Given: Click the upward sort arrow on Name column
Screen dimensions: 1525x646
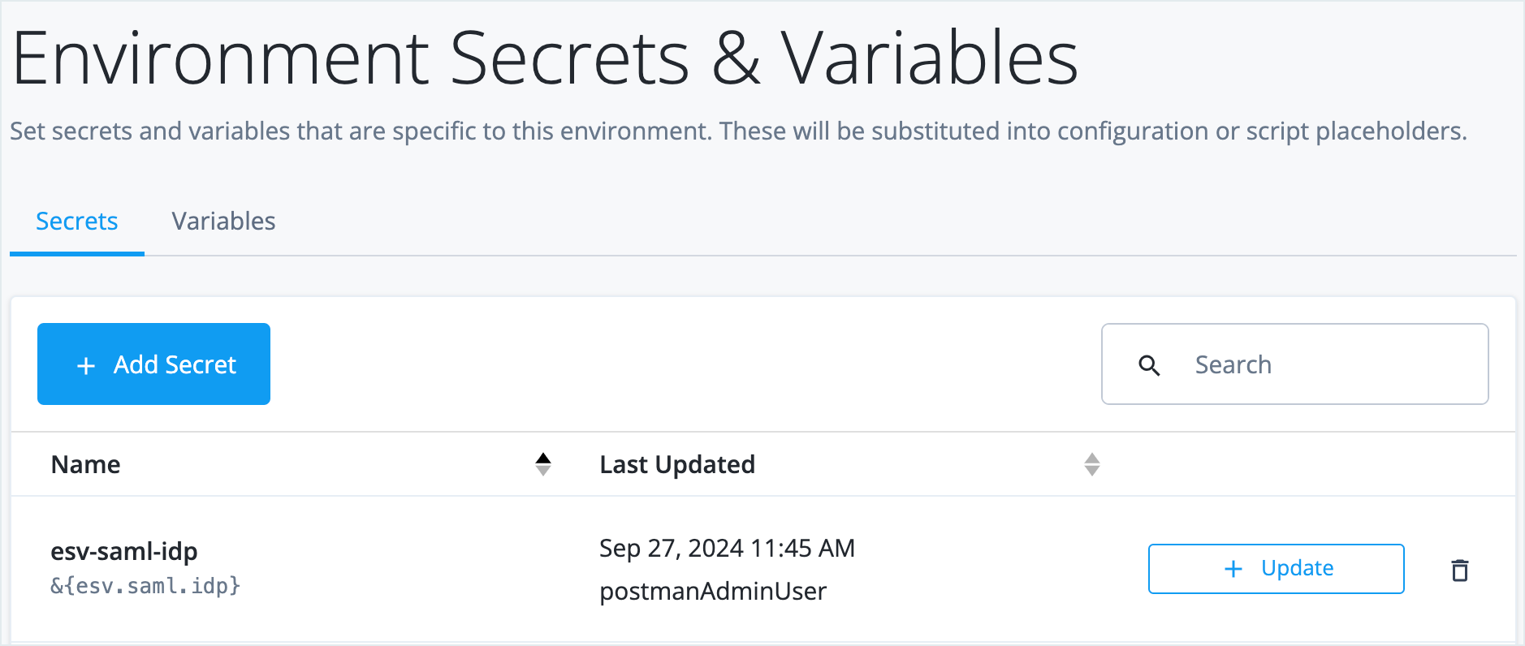Looking at the screenshot, I should [x=544, y=457].
